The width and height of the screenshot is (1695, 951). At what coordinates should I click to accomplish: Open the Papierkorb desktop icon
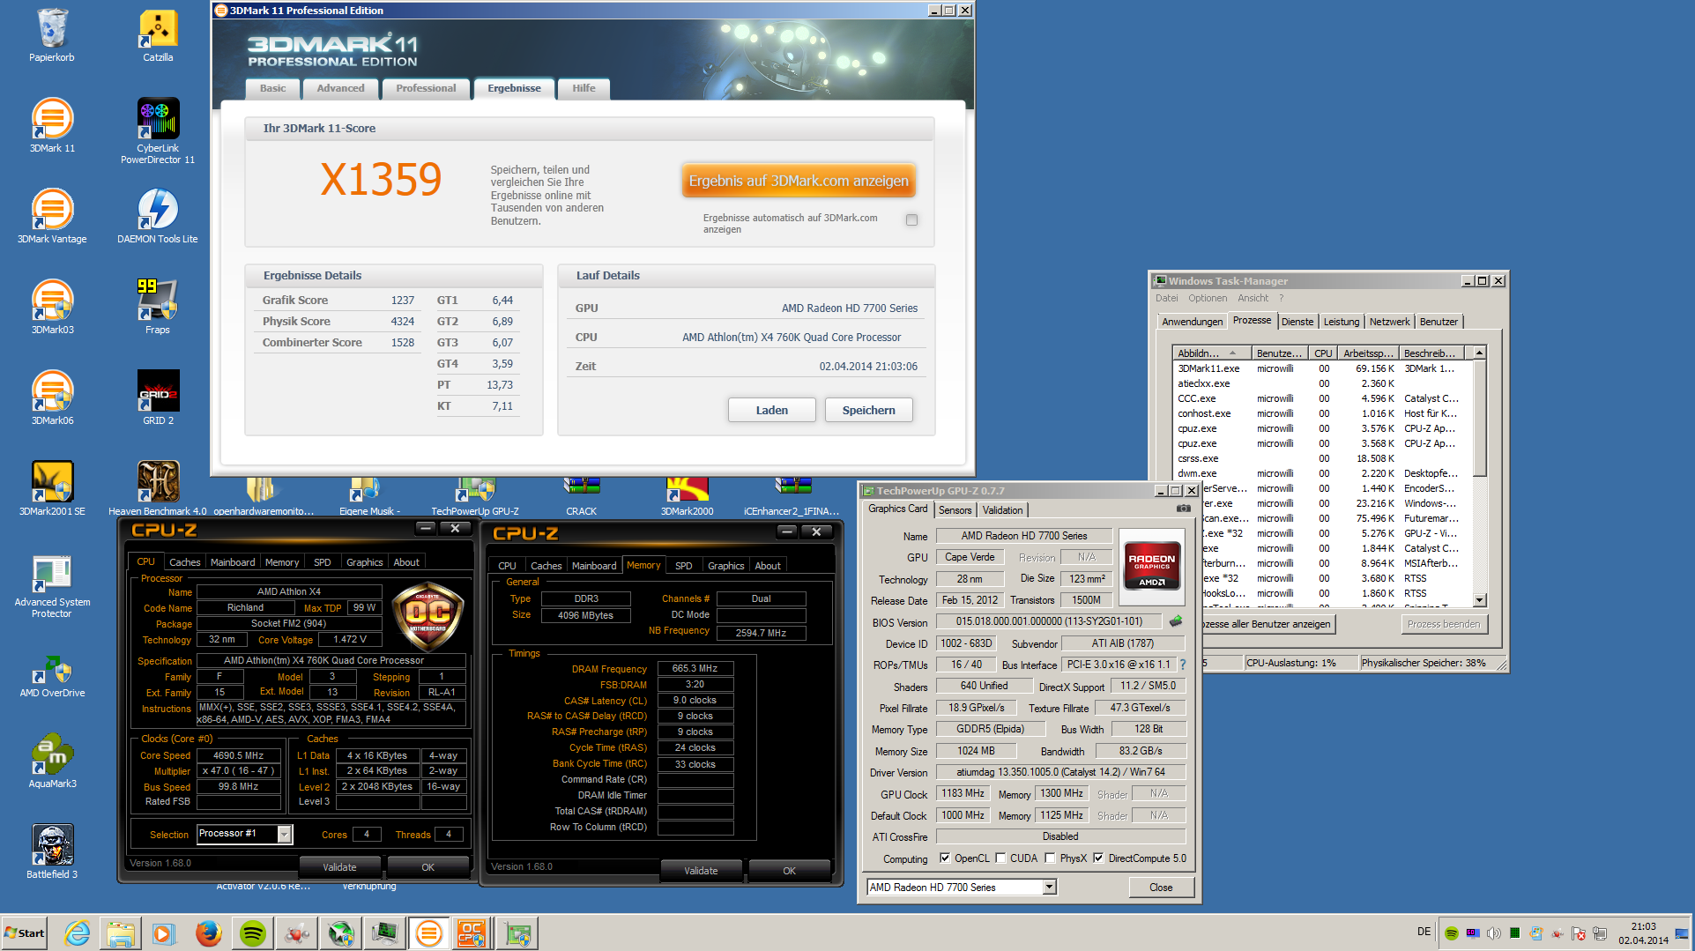[x=52, y=35]
